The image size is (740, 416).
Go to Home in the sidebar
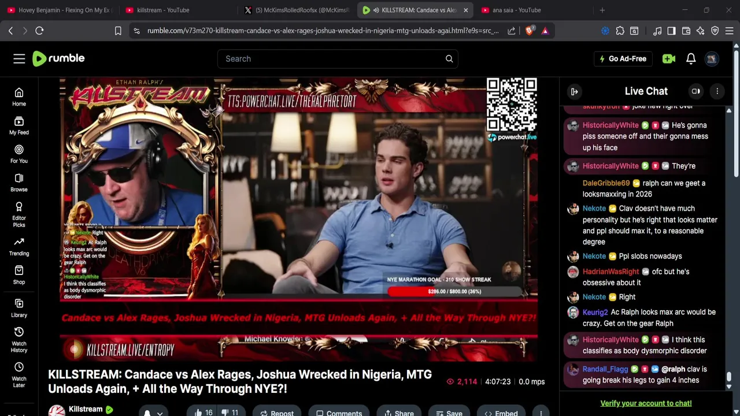coord(19,97)
